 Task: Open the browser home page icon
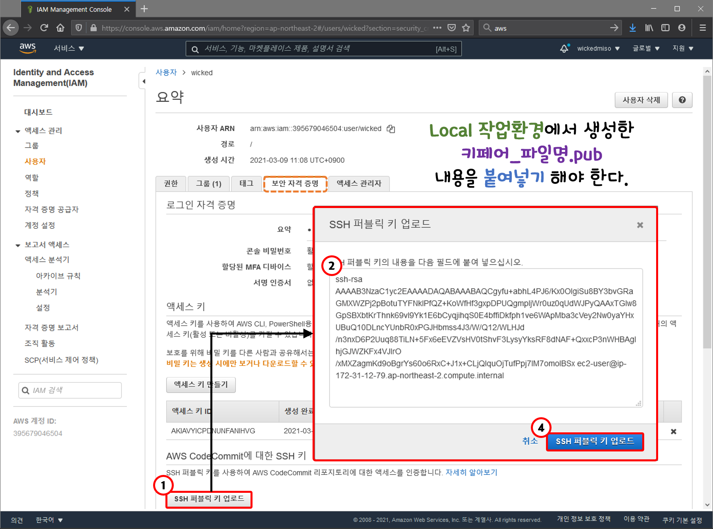coord(60,28)
